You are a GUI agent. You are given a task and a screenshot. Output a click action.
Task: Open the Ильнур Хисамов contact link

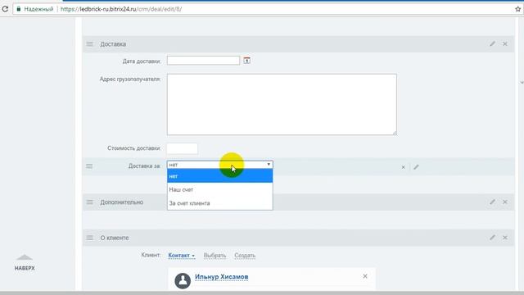221,277
